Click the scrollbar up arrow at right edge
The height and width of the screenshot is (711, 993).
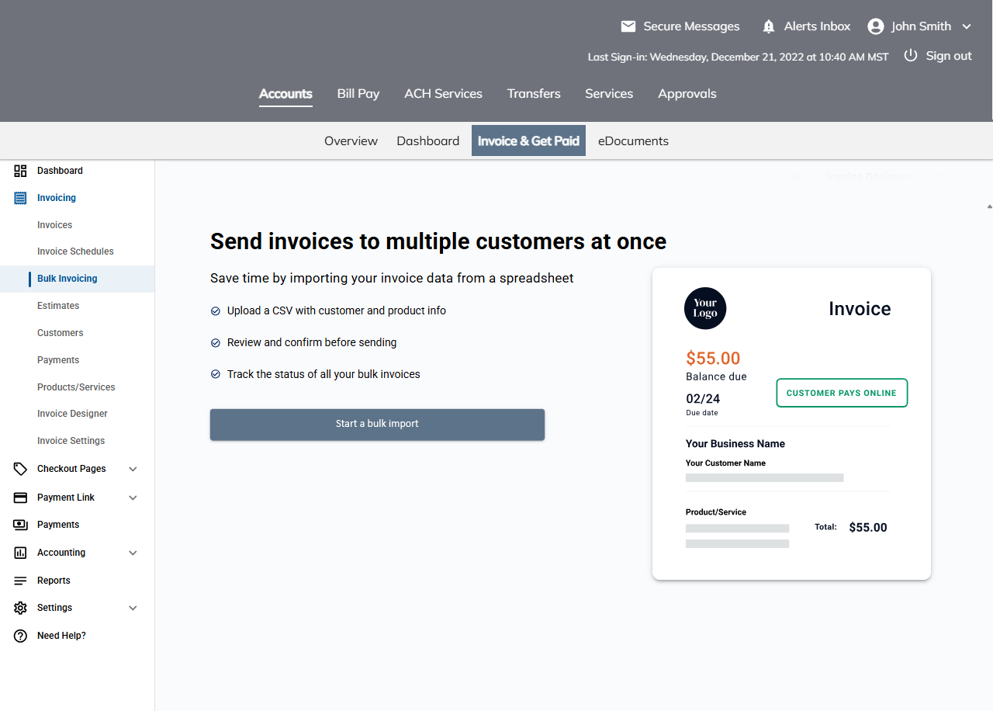point(989,206)
